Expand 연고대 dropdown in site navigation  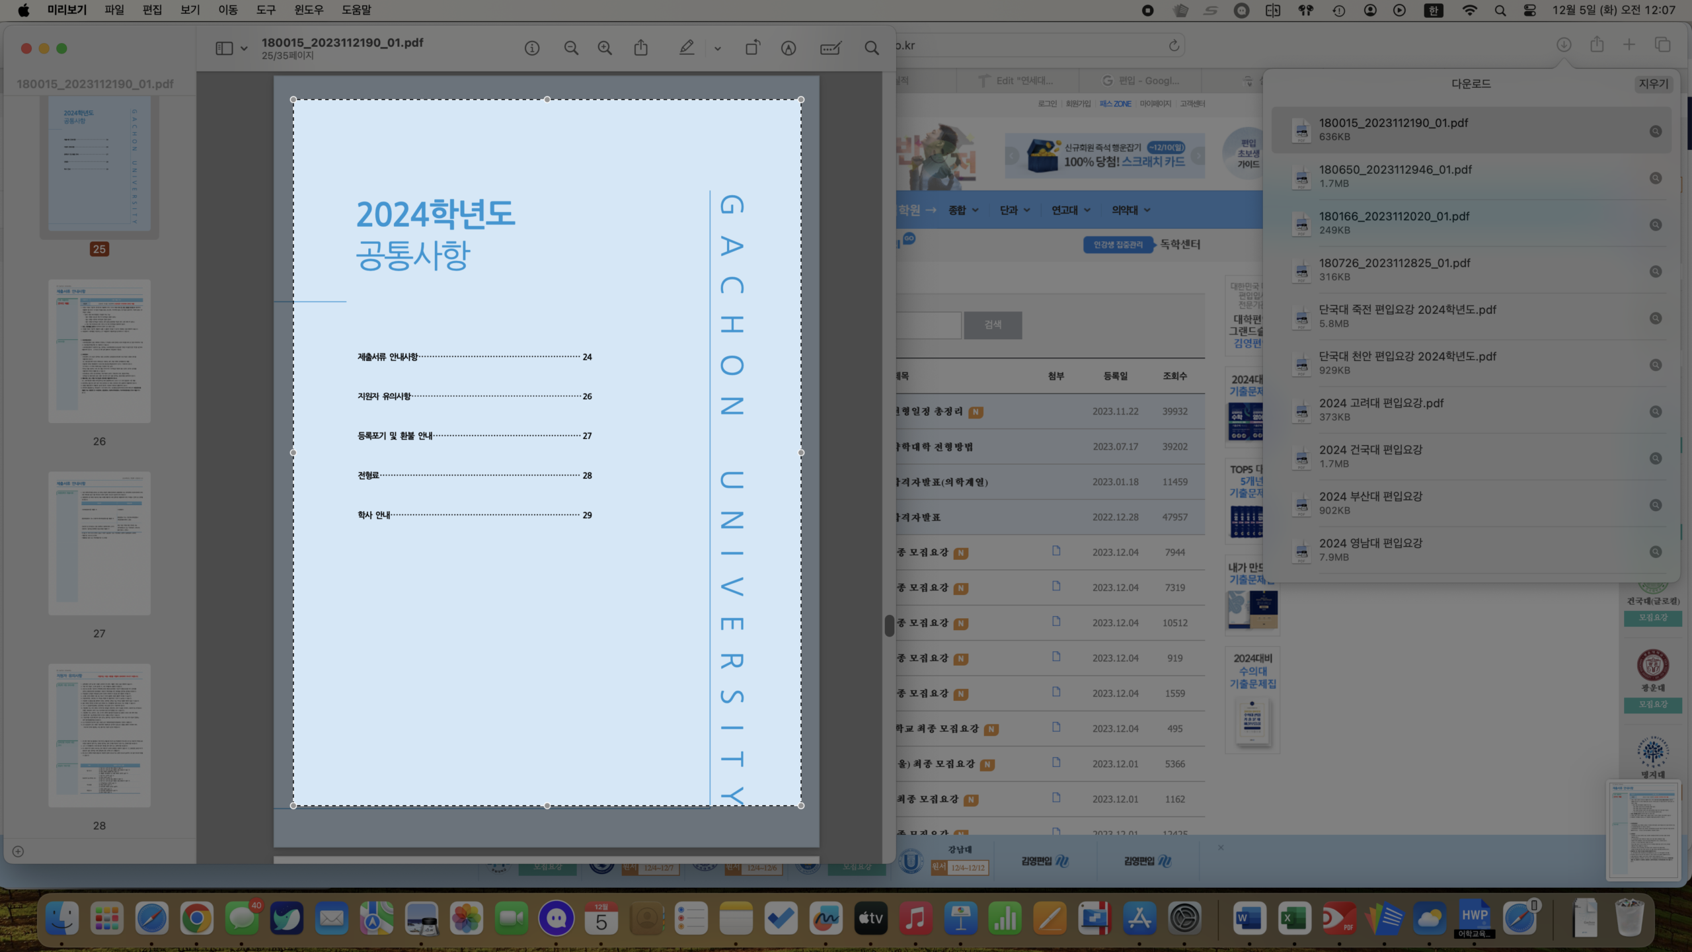1071,210
